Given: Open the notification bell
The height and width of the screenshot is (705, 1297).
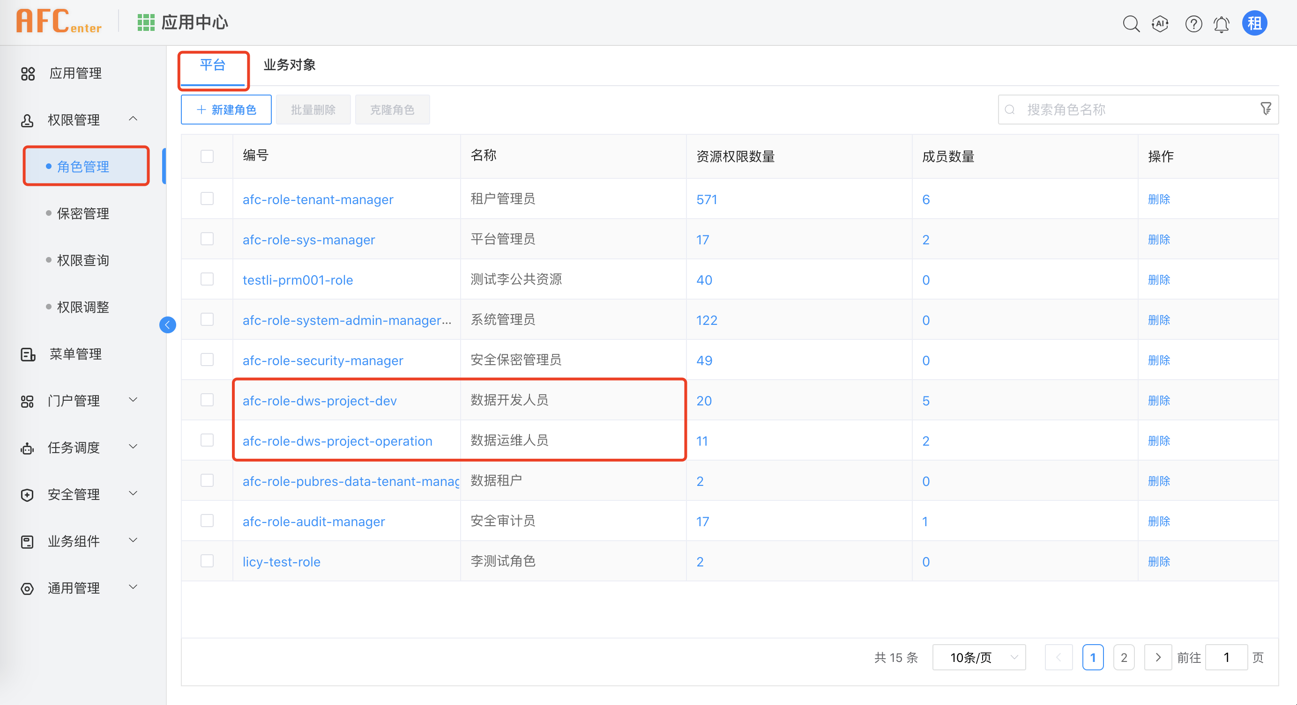Looking at the screenshot, I should pyautogui.click(x=1221, y=23).
